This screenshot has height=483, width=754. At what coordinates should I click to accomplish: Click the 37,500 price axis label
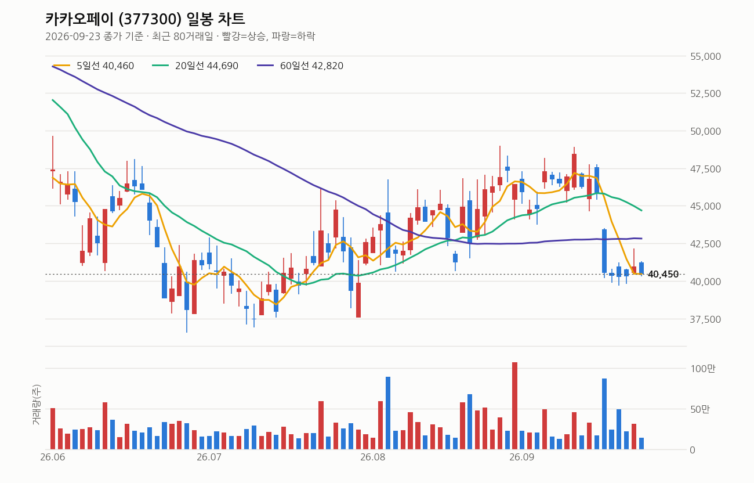(705, 319)
